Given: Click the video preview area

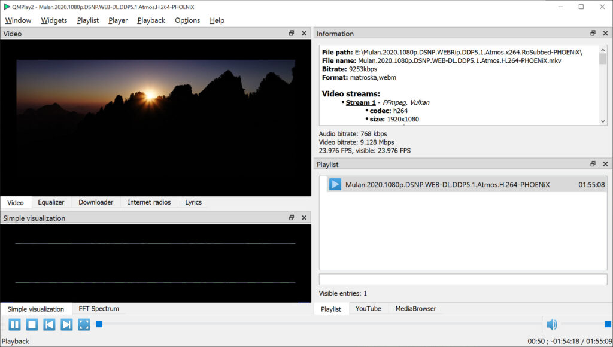Looking at the screenshot, I should point(156,118).
